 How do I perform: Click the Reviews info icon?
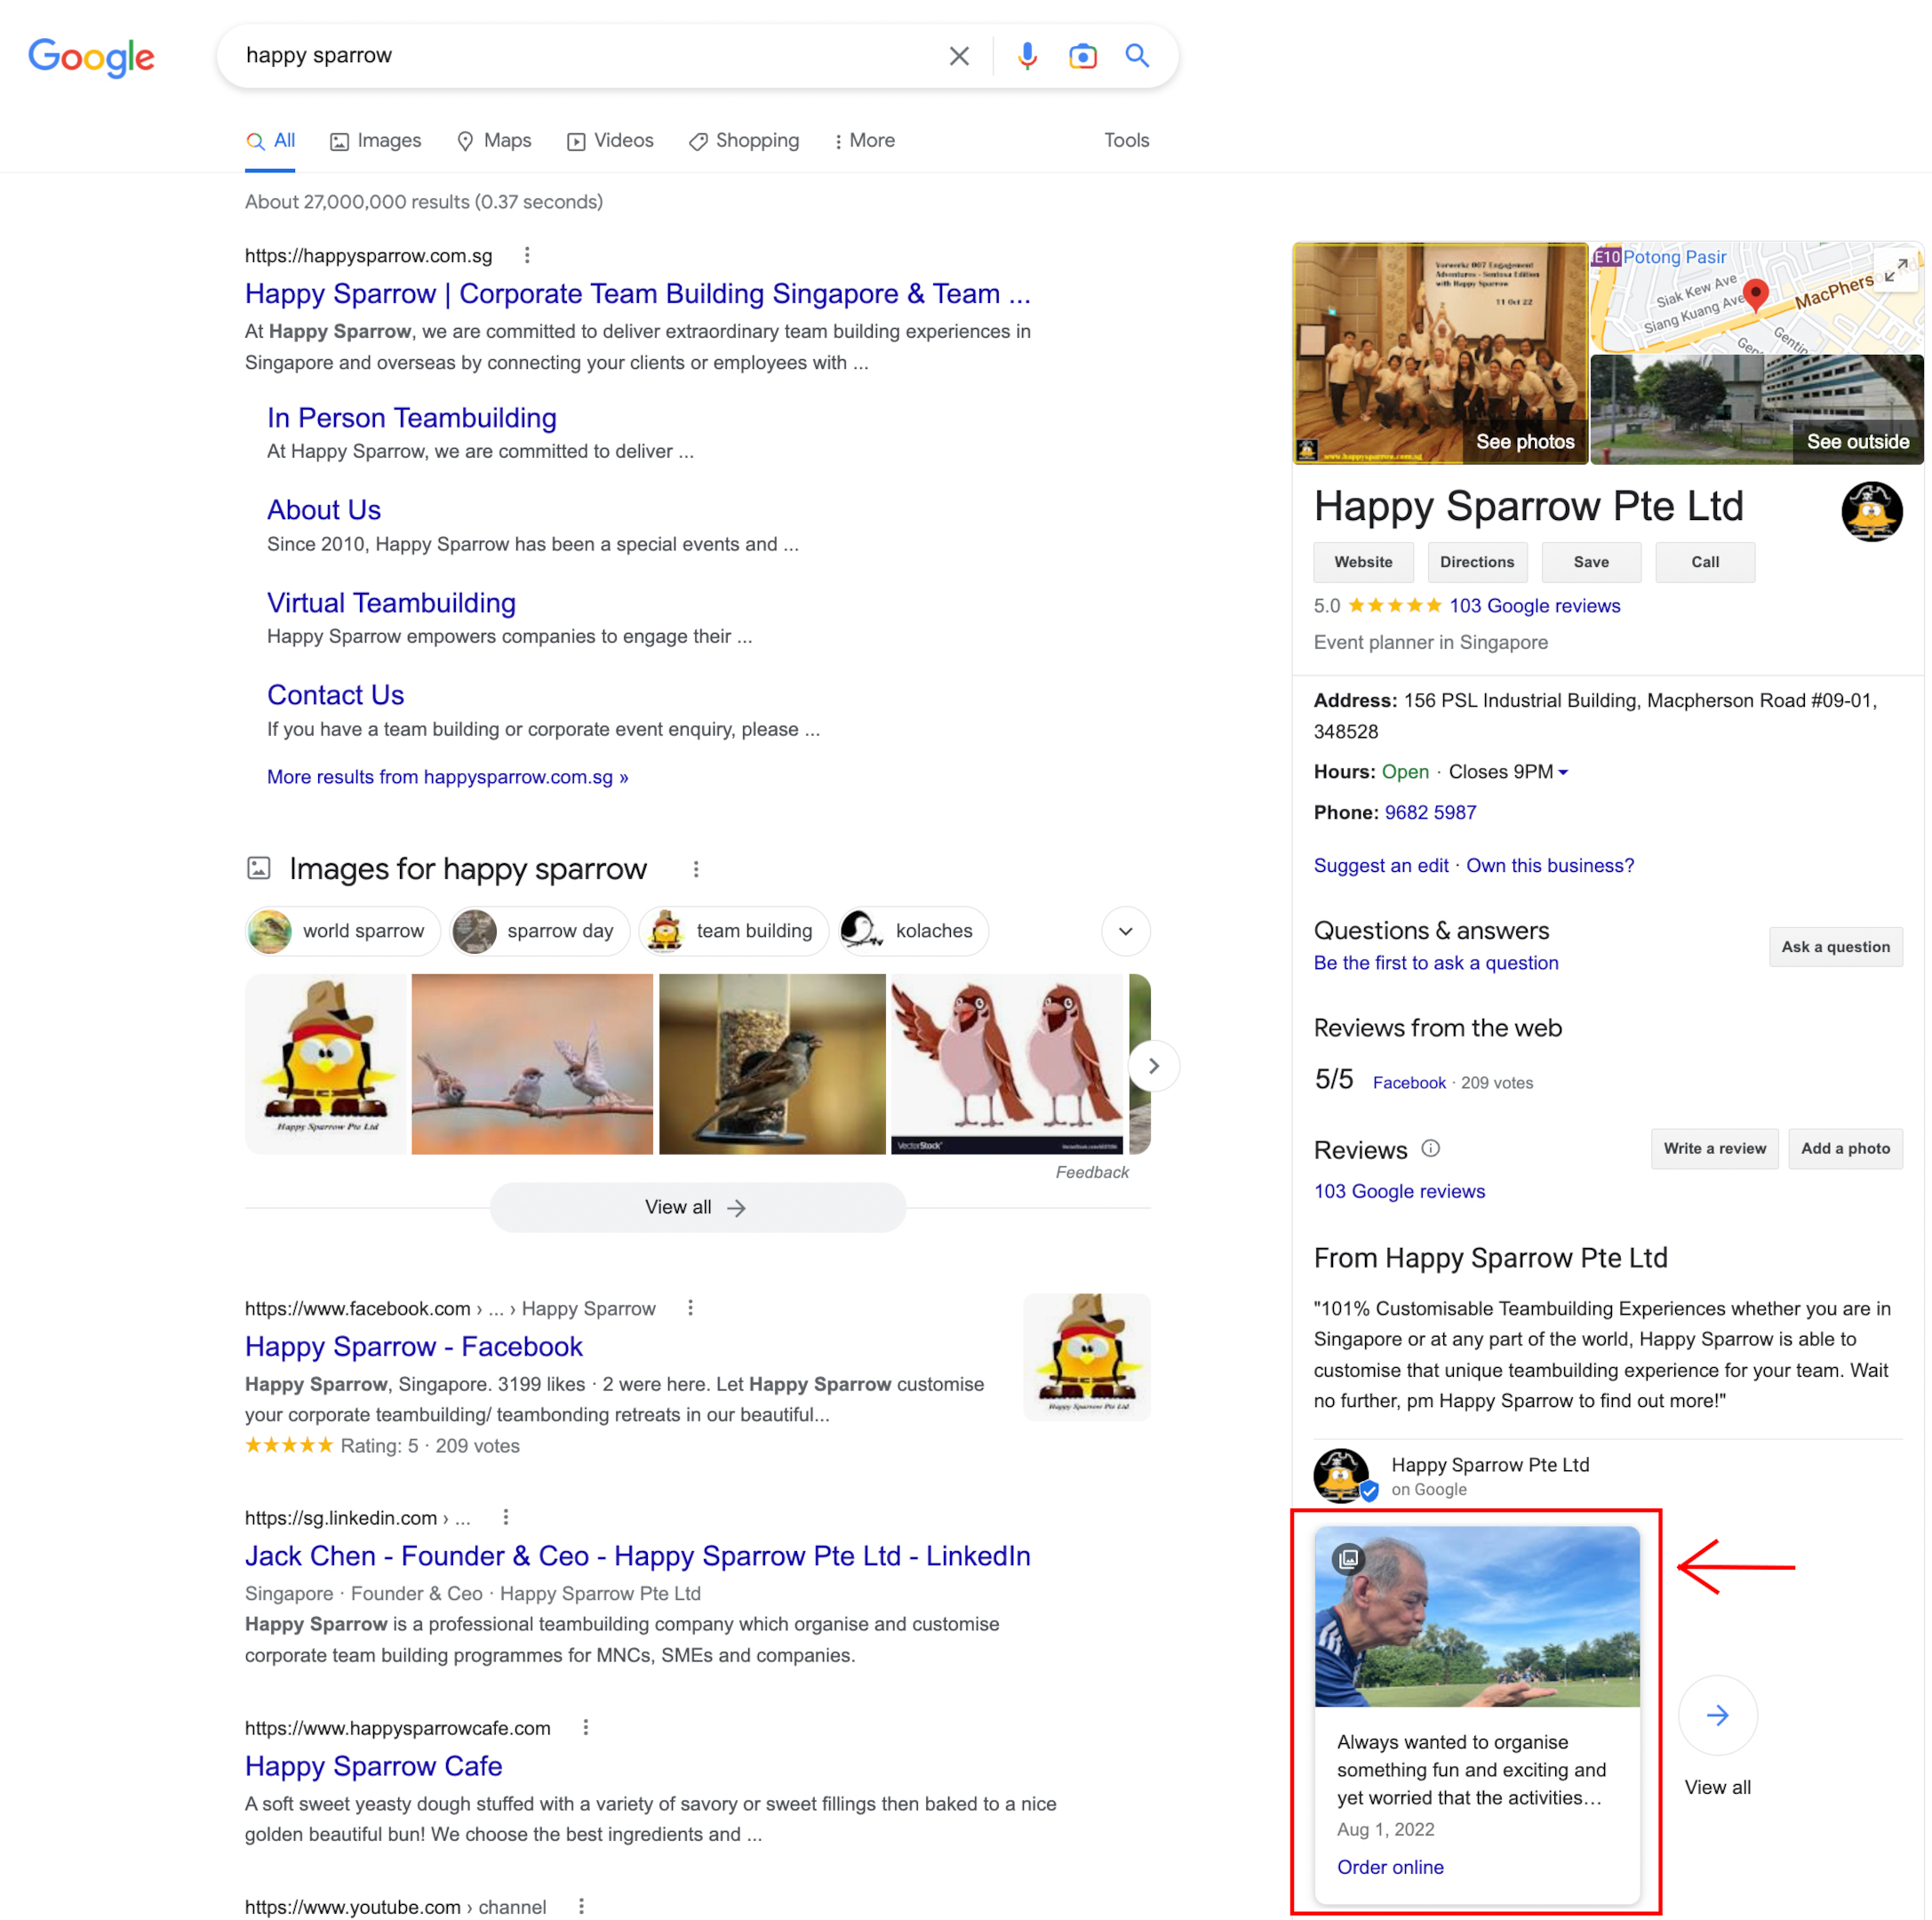(1430, 1148)
